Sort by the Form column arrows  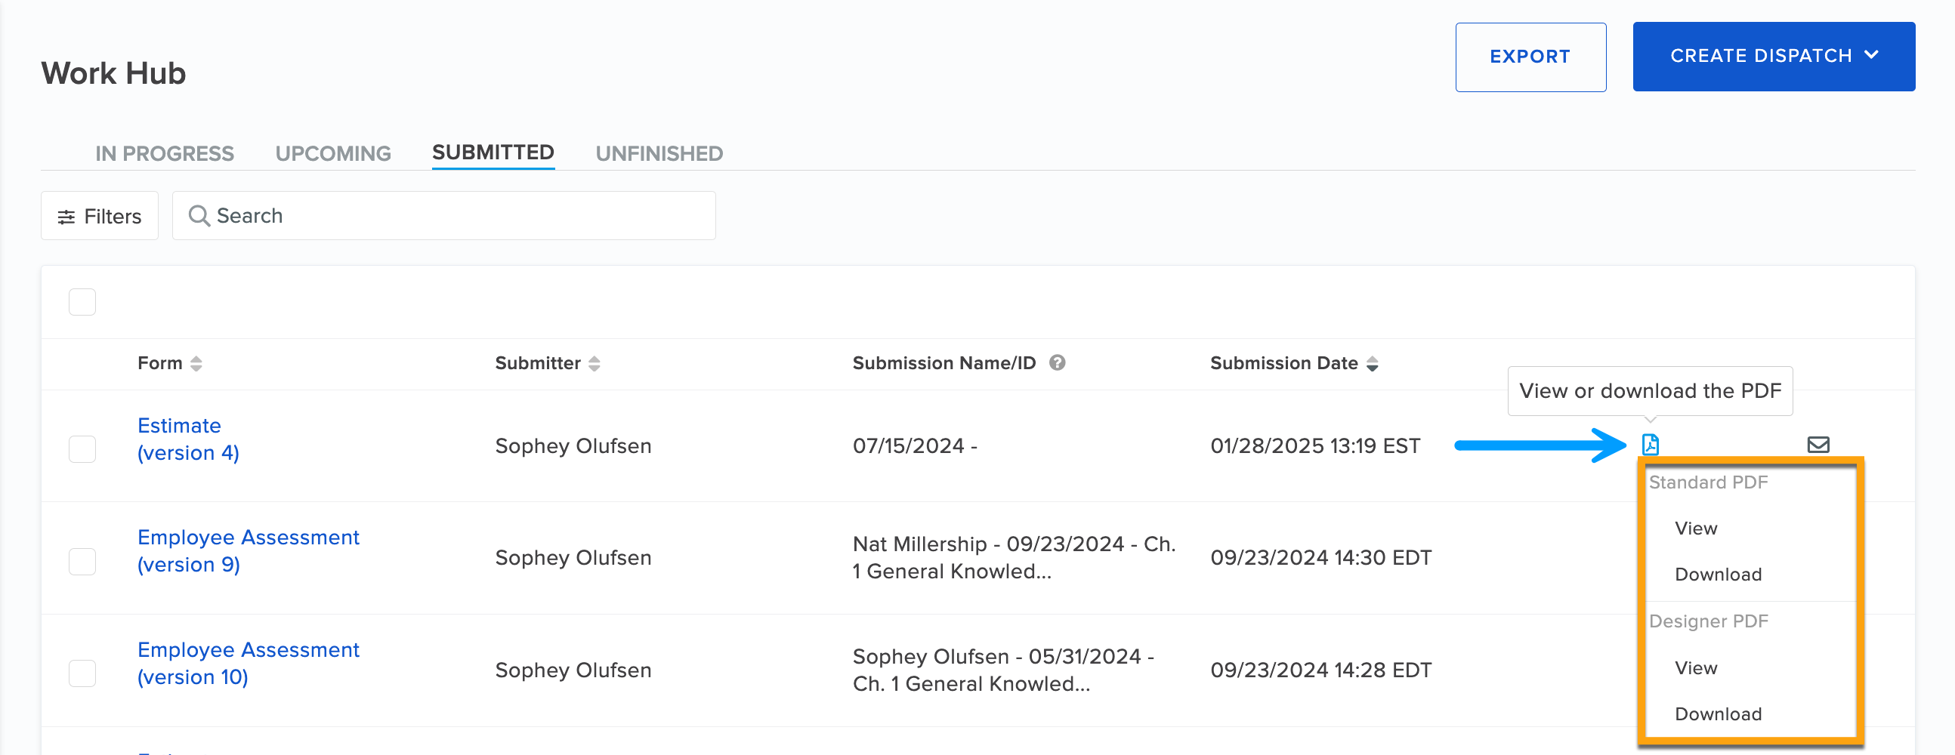click(x=196, y=363)
